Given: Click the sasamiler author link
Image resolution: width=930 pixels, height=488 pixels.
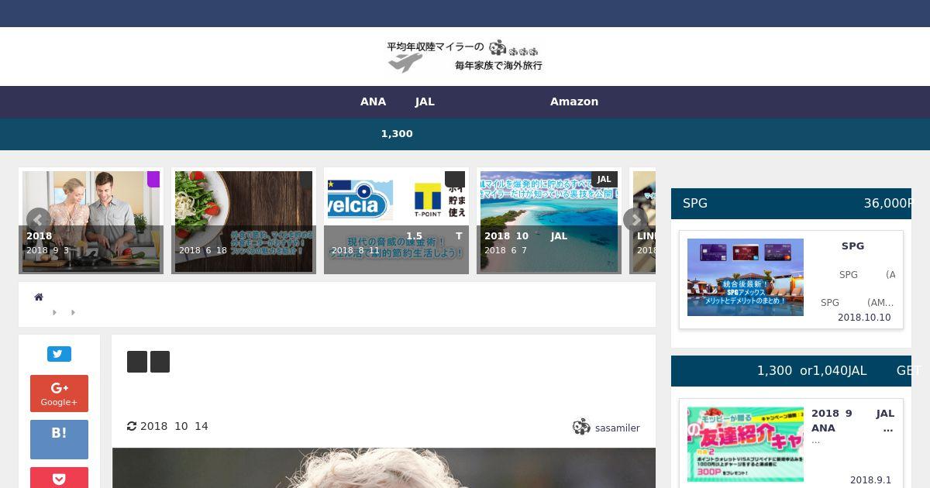Looking at the screenshot, I should 617,428.
